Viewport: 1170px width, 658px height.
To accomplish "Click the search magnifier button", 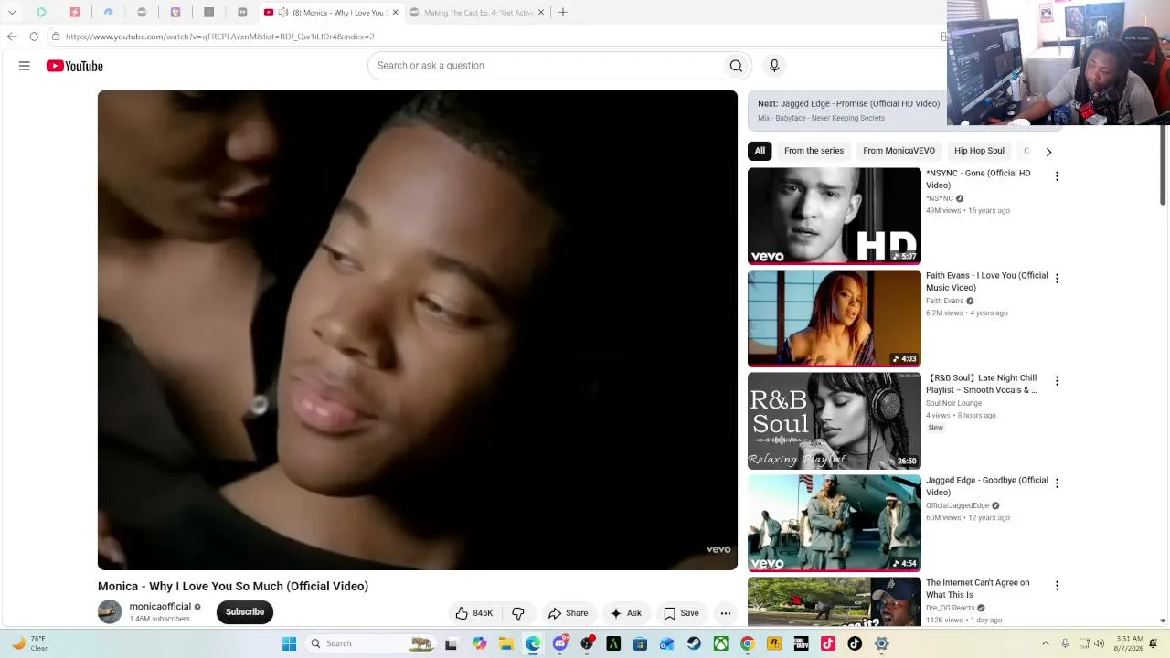I will click(x=736, y=66).
